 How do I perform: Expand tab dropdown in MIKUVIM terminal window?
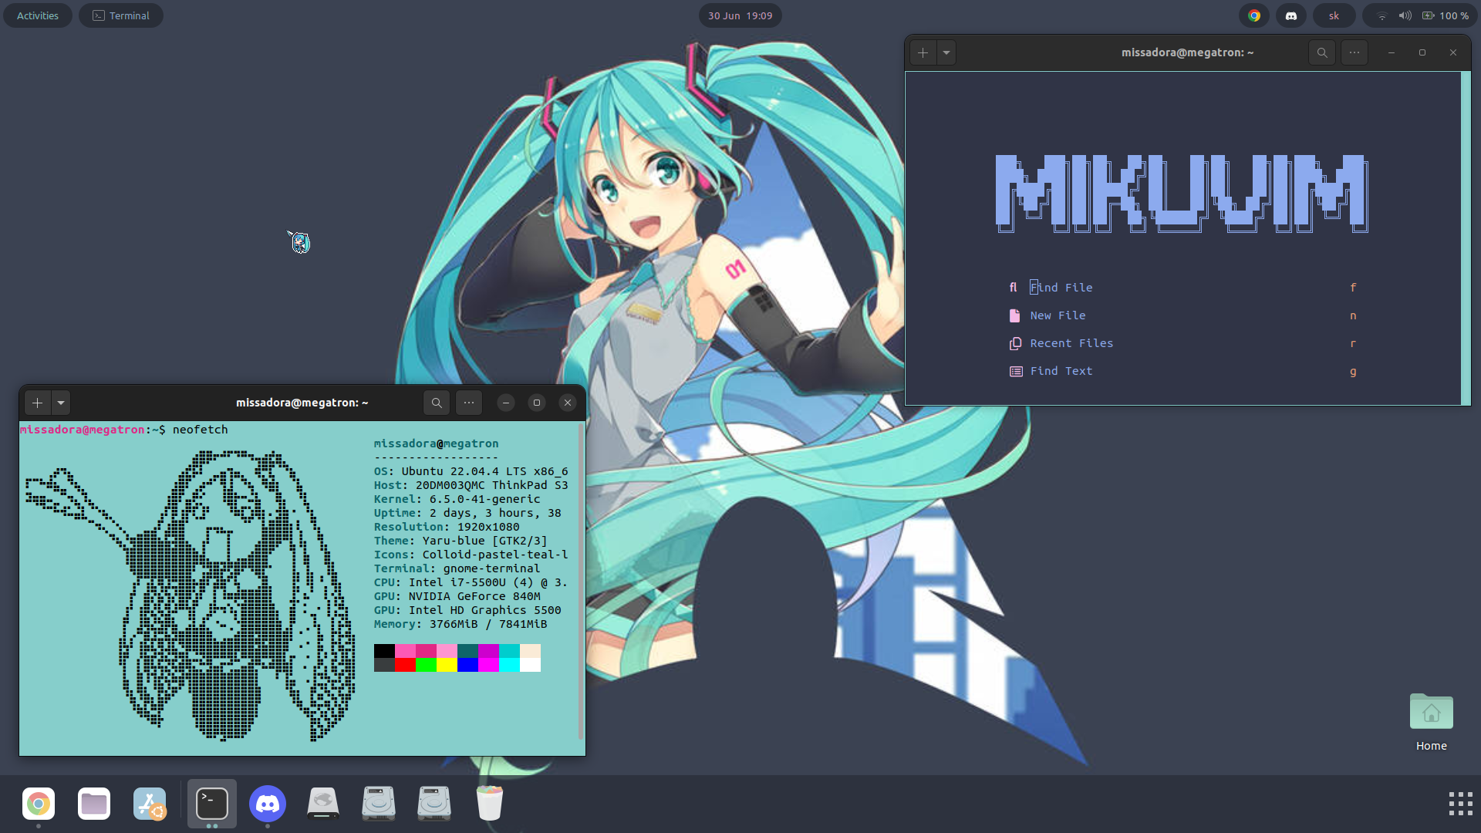point(946,52)
